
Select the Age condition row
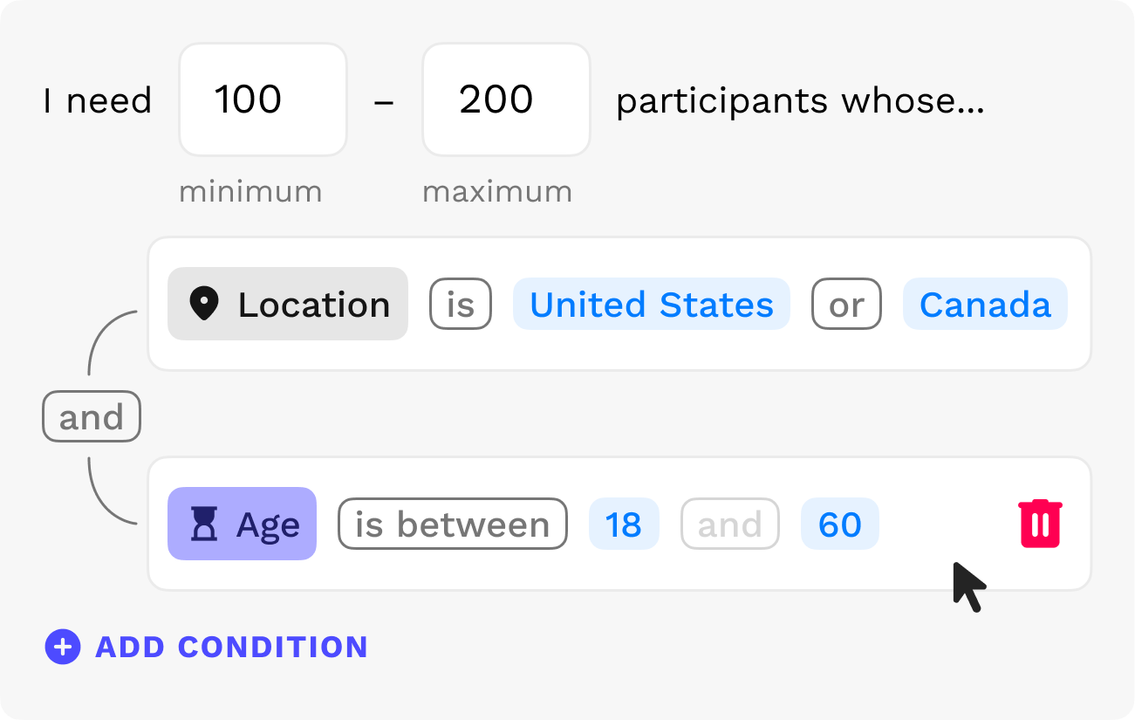click(619, 524)
